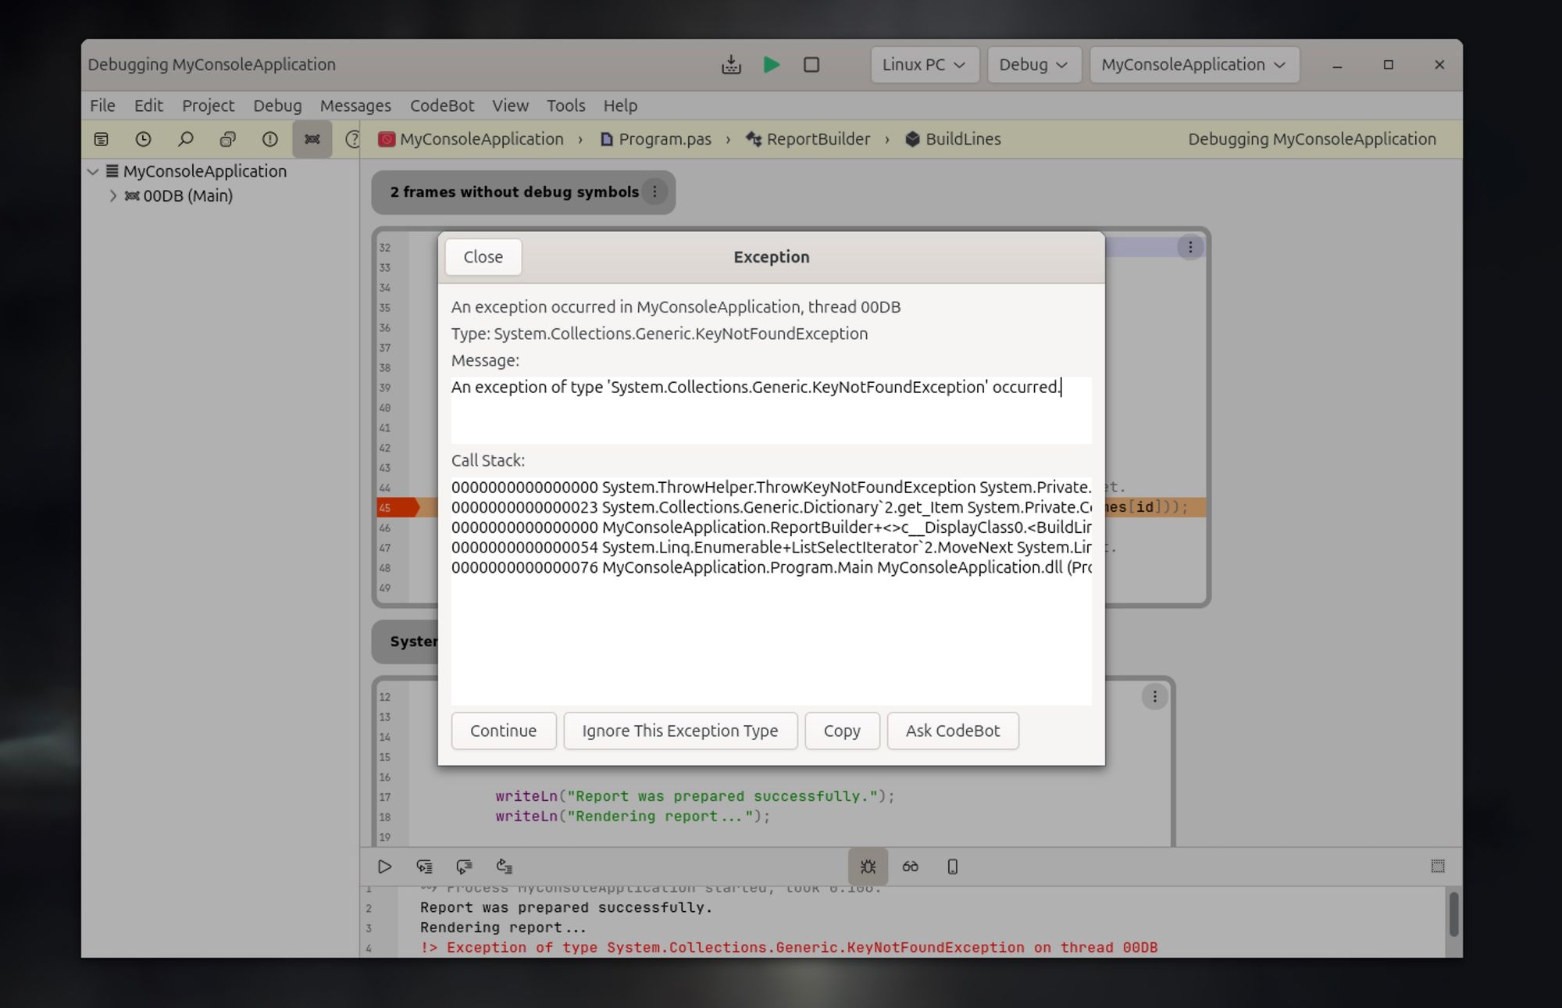Select the bug debug pane toggle icon
The height and width of the screenshot is (1008, 1562).
click(x=868, y=867)
